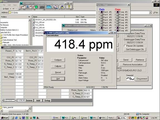This screenshot has width=160, height=120.
Task: Click the Manuals folder icon
Action: [x=1, y=42]
